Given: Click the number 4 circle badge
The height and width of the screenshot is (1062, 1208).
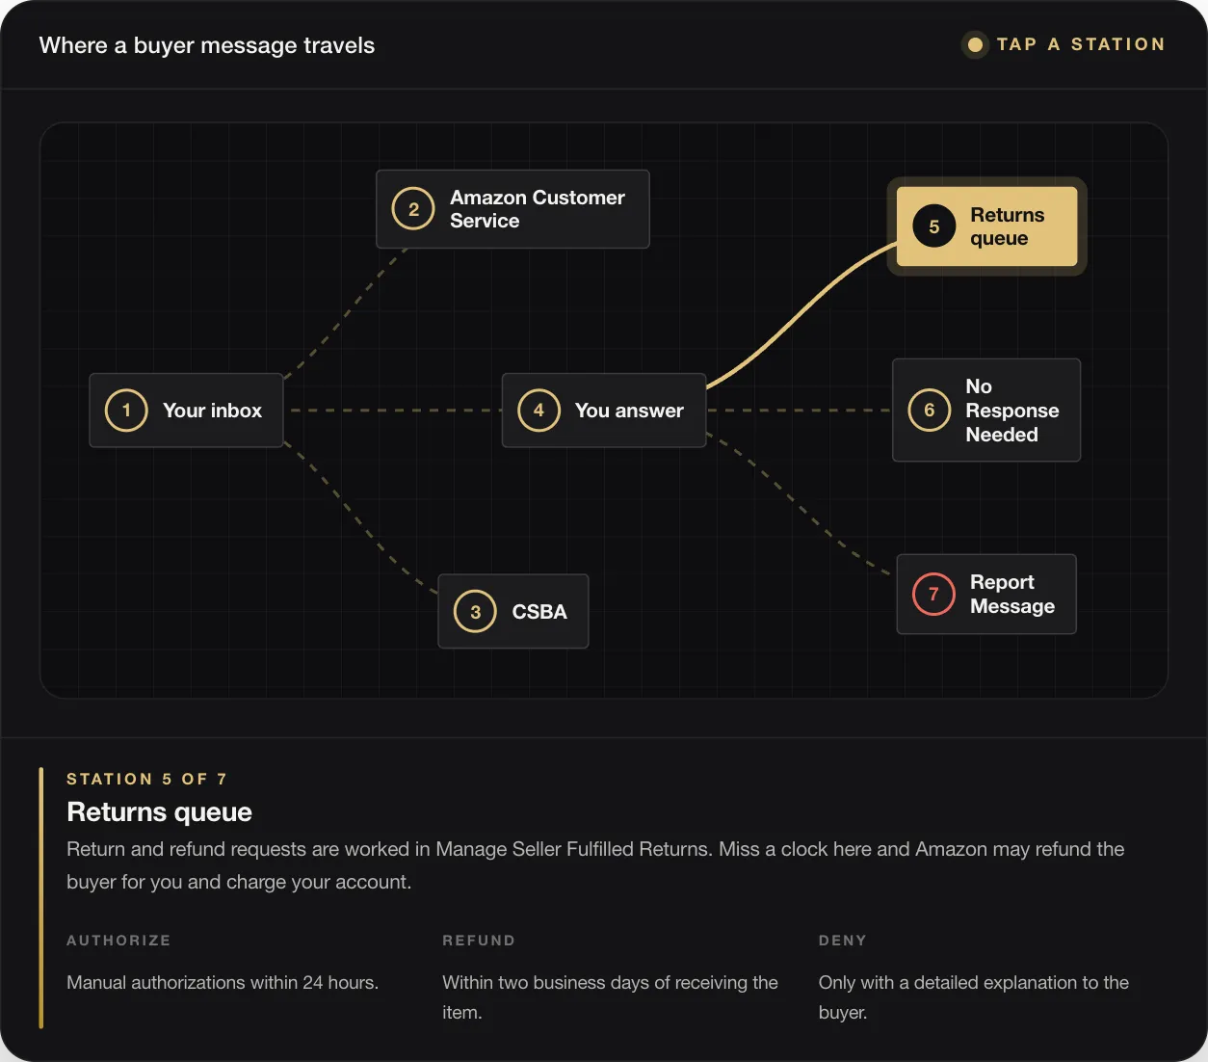Looking at the screenshot, I should [x=538, y=411].
